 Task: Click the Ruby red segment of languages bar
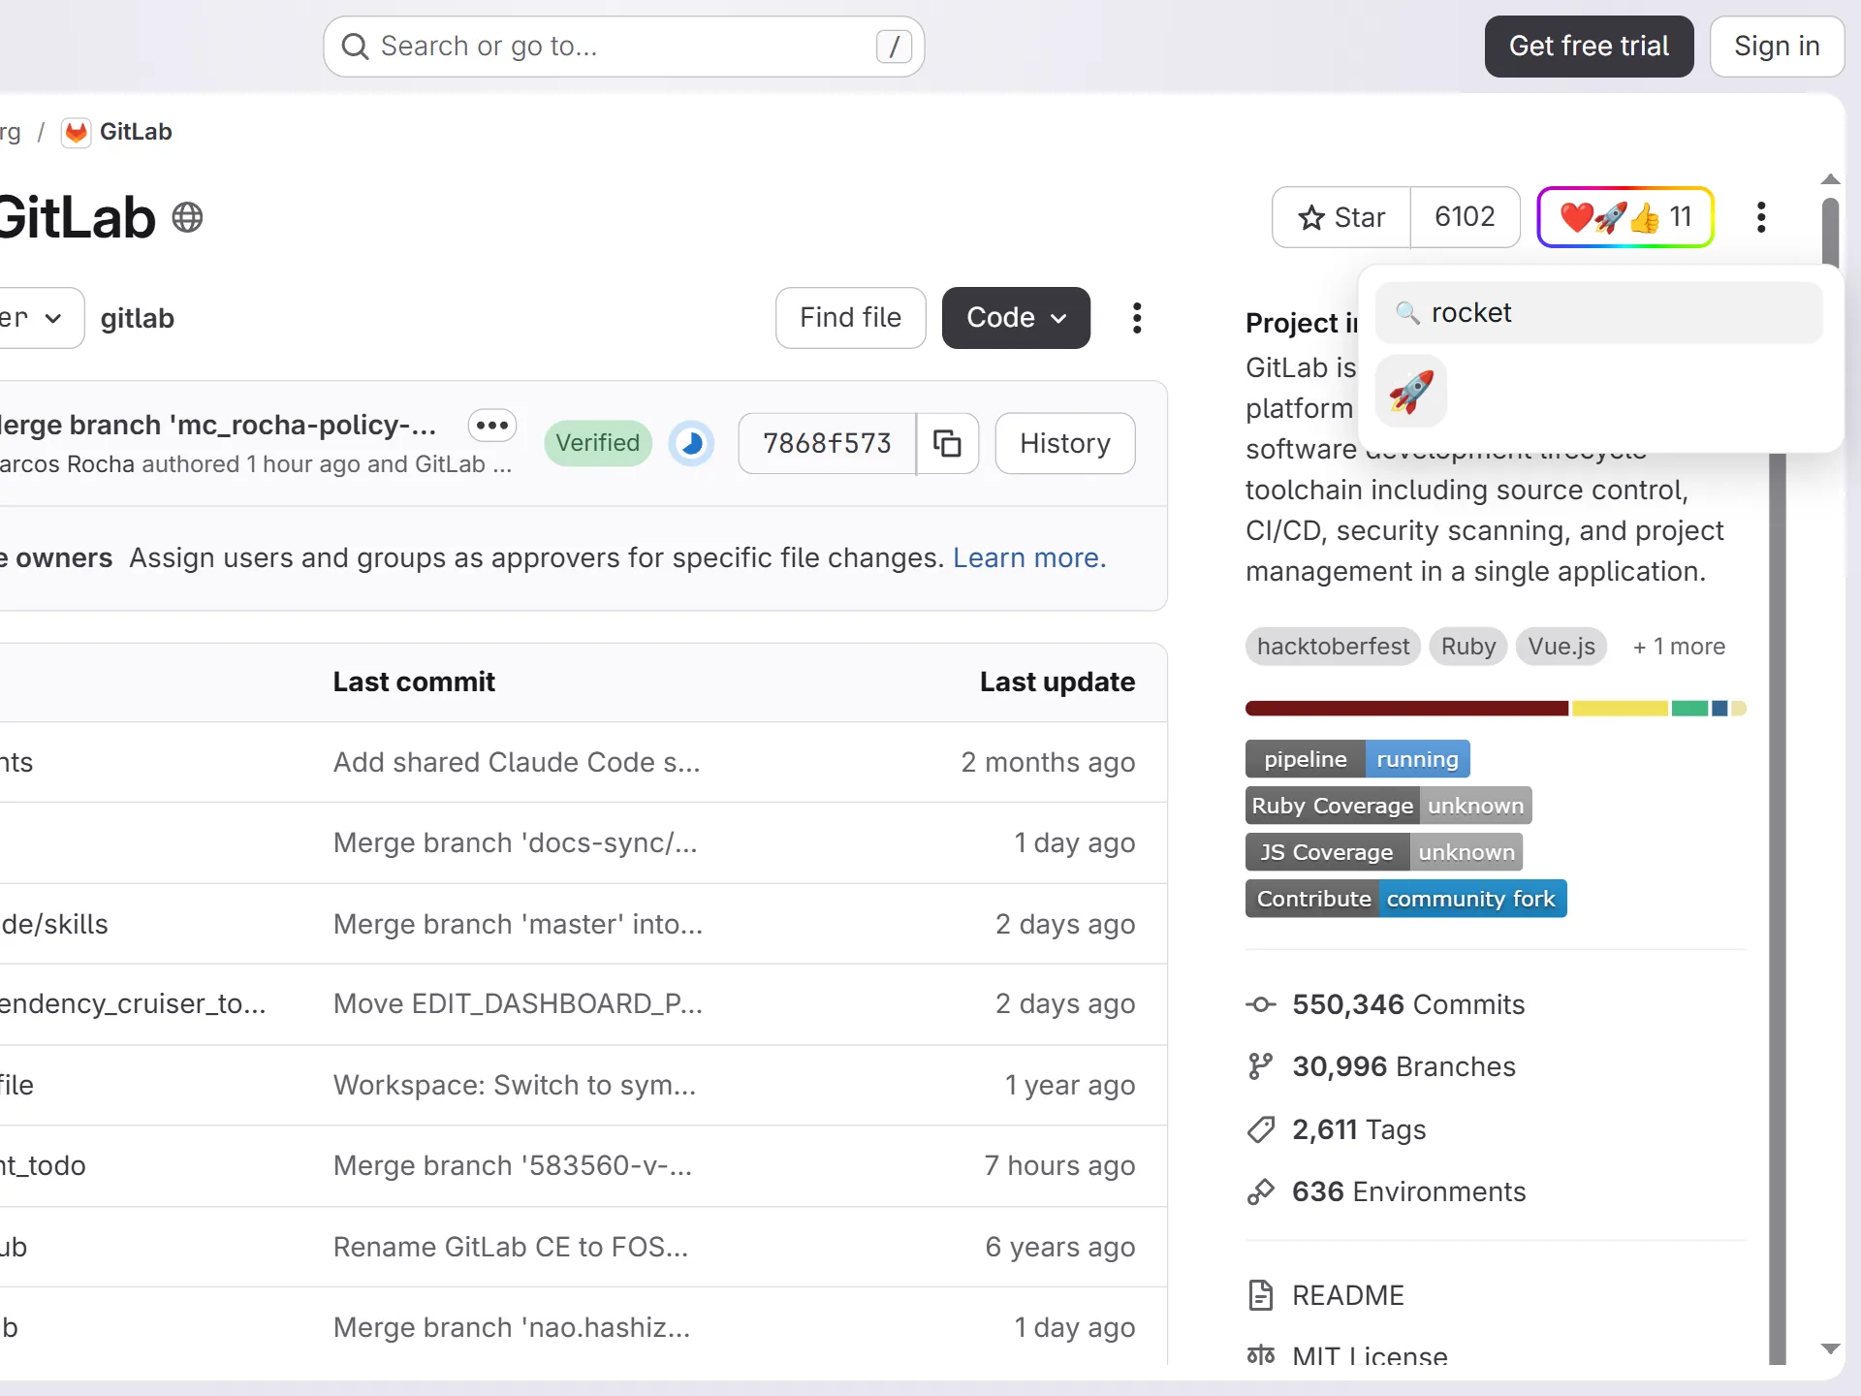pyautogui.click(x=1406, y=709)
